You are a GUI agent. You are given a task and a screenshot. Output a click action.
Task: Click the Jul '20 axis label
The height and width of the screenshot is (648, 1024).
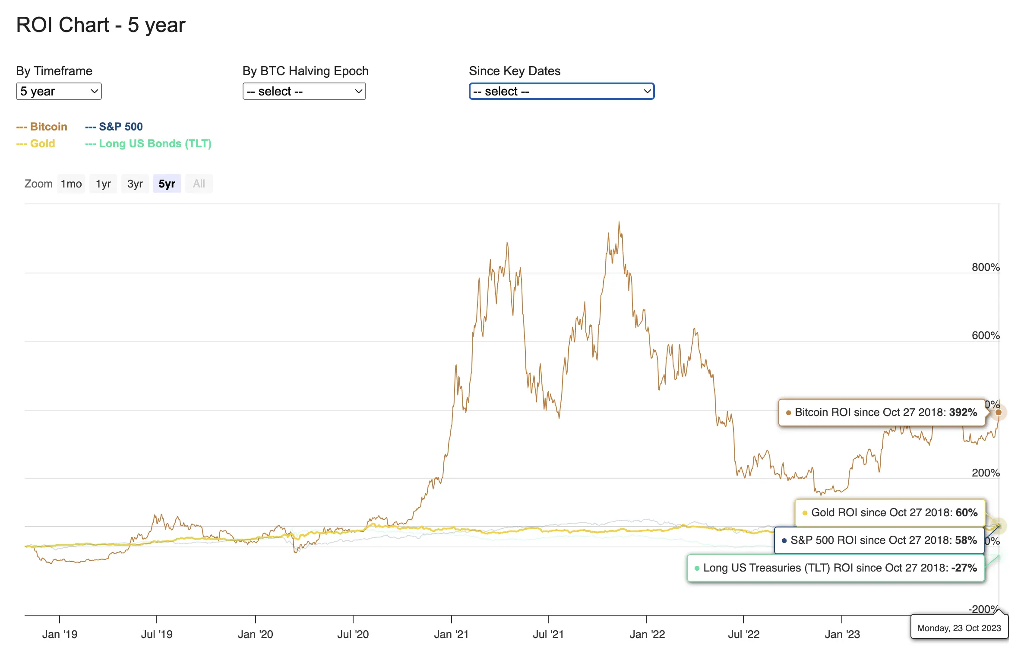(353, 634)
